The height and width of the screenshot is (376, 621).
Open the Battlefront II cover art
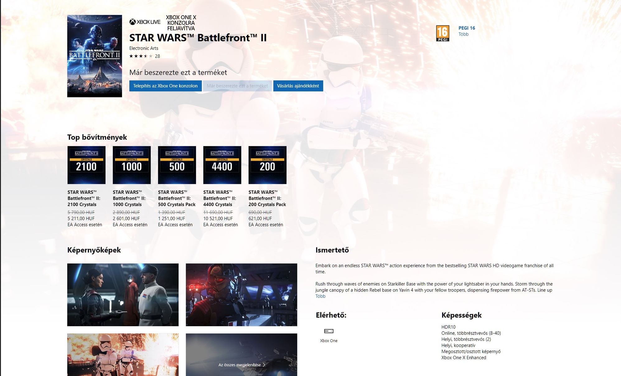(x=95, y=56)
